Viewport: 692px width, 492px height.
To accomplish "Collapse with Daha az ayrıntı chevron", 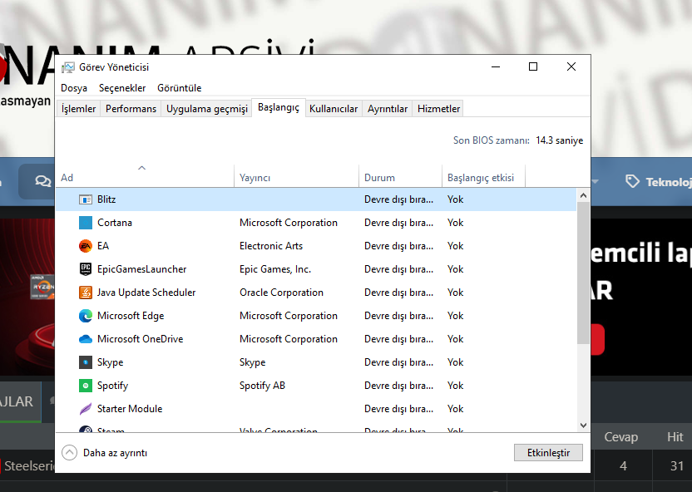I will (69, 453).
